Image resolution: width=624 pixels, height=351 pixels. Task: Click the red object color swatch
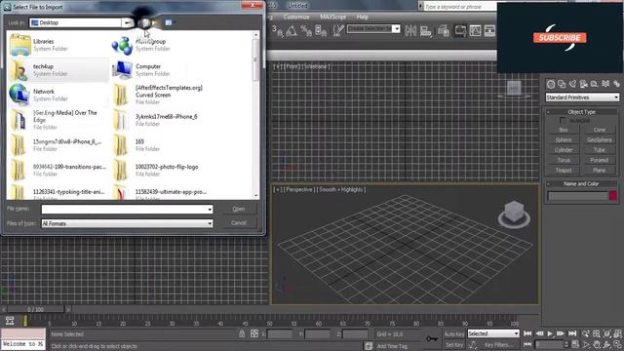click(613, 195)
